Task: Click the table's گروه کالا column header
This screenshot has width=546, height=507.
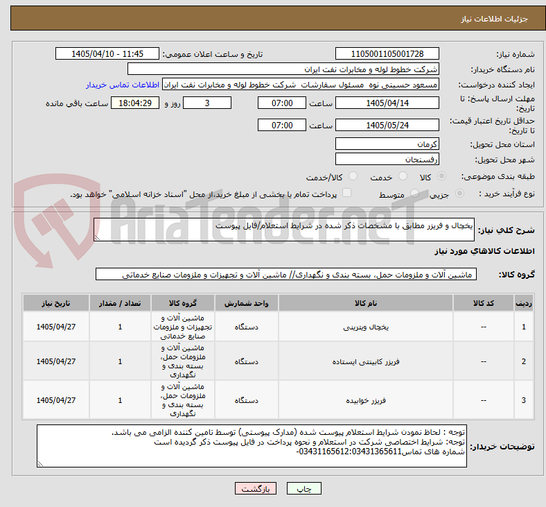Action: 183,303
